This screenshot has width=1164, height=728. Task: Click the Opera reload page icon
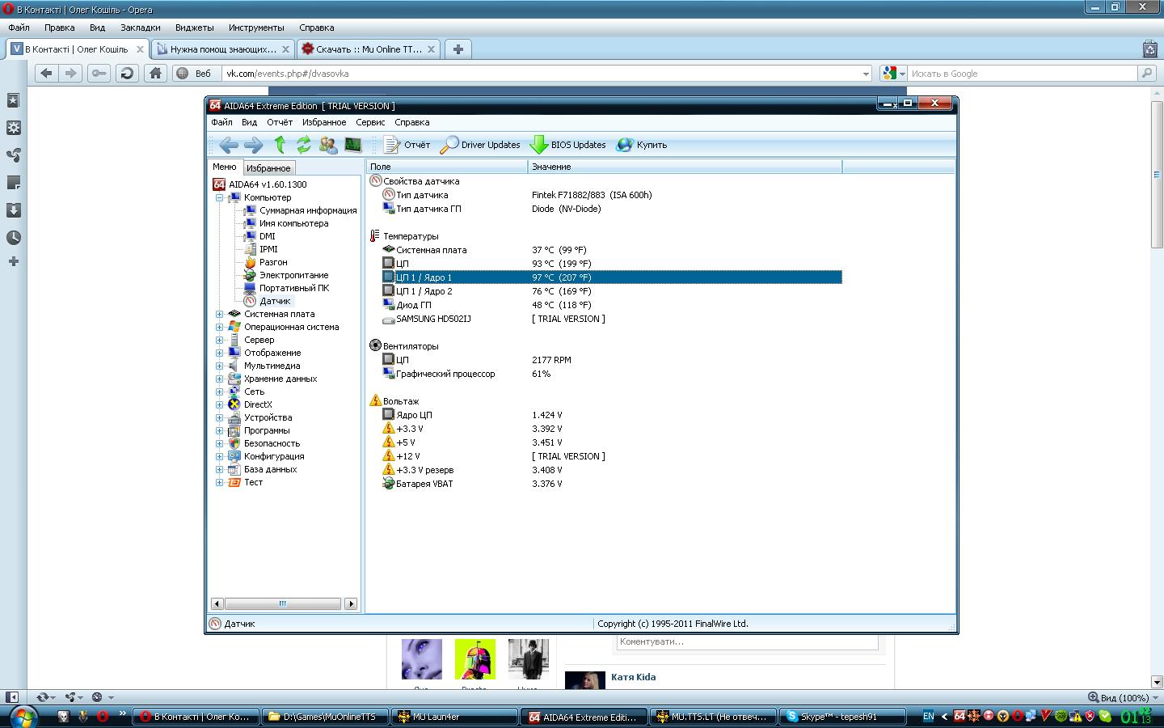point(127,74)
